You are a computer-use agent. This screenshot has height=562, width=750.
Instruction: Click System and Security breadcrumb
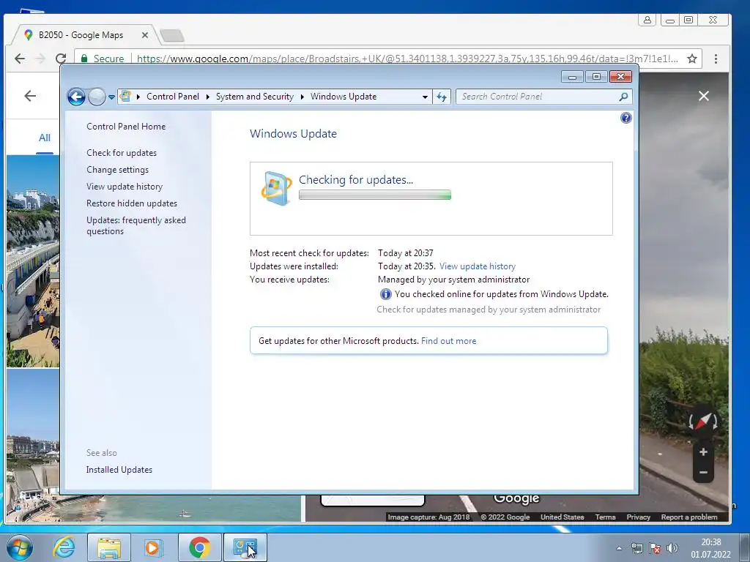254,97
